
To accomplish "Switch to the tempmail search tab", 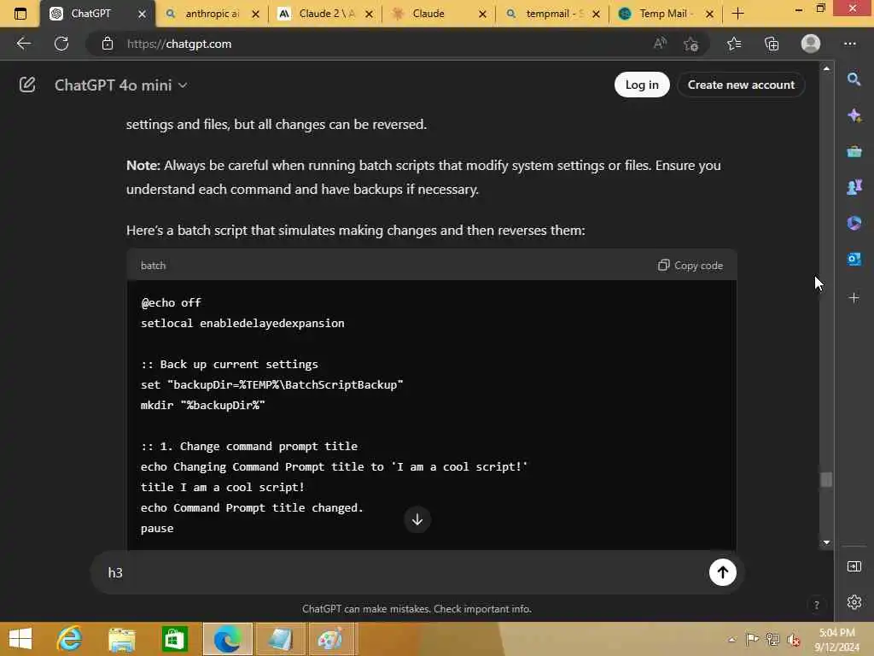I will (x=553, y=14).
